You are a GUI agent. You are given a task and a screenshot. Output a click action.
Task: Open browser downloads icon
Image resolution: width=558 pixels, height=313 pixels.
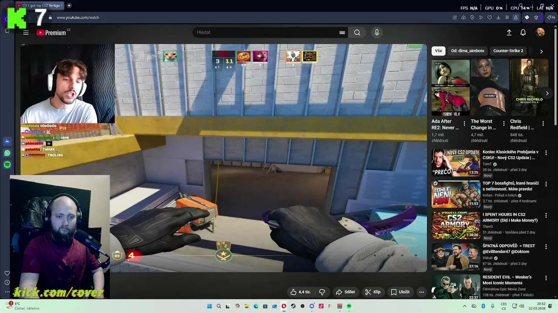tap(498, 17)
